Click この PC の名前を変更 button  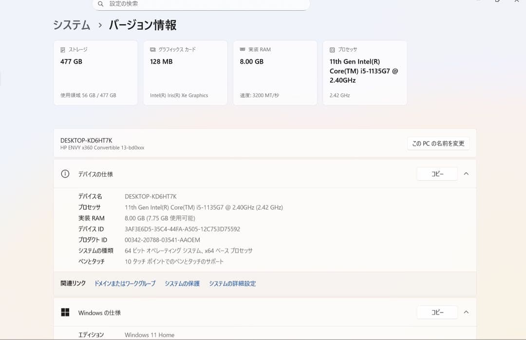(438, 143)
